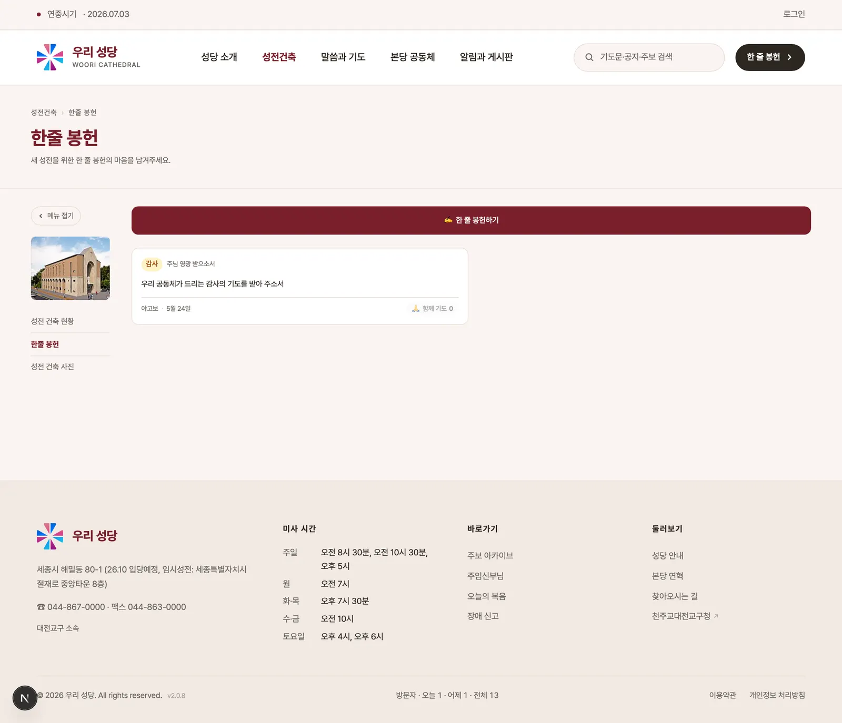
Task: Open 찾아오시는 길 footer link
Action: (675, 597)
